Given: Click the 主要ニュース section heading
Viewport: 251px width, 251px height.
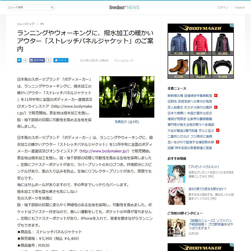Looking at the screenshot, I should (x=177, y=88).
